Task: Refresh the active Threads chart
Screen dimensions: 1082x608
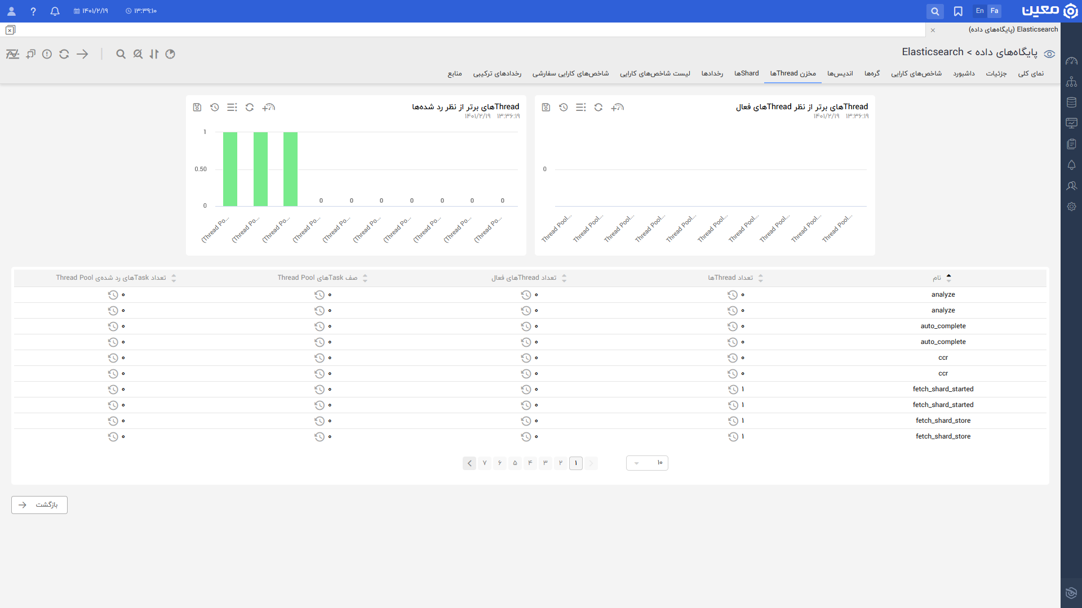Action: 598,108
